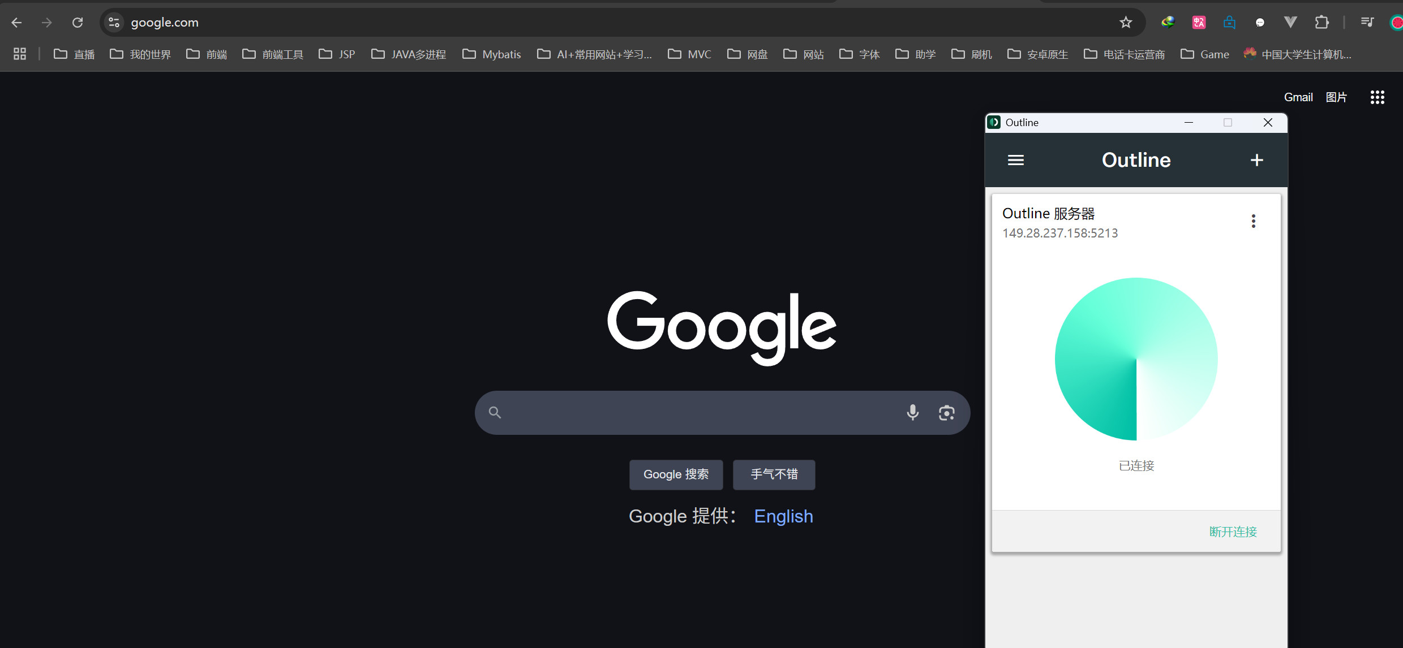Screen dimensions: 1403x648
Task: Open the round chat bubble extension icon
Action: point(1260,23)
